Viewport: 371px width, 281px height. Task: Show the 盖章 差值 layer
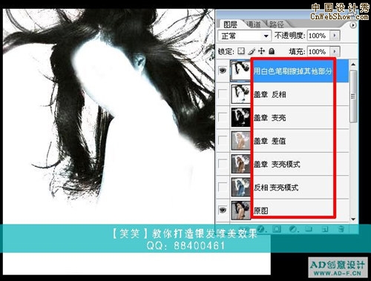(223, 141)
